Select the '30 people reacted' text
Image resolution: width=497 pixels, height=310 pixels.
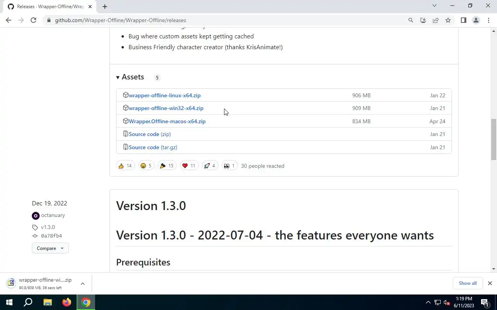click(262, 166)
